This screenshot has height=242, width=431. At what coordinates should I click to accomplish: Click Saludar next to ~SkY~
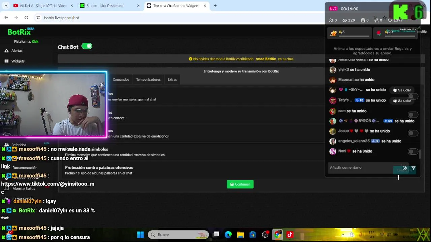coord(402,90)
